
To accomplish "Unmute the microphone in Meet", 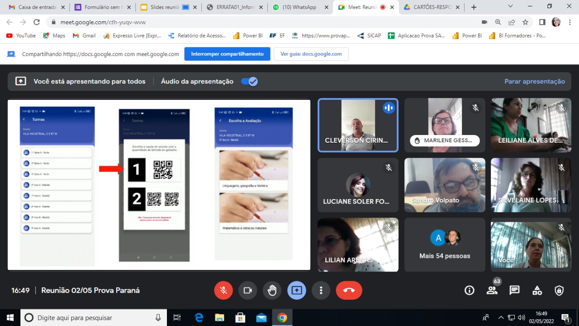I will (x=223, y=290).
